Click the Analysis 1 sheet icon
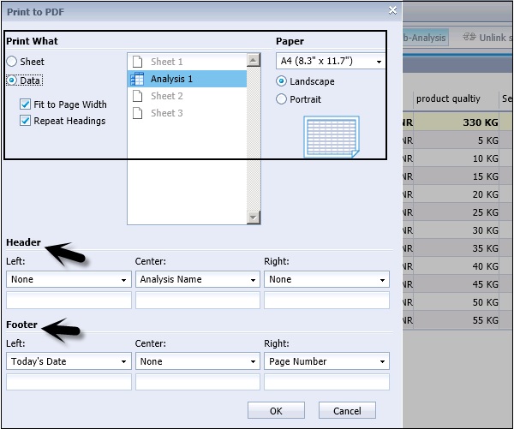 tap(137, 79)
